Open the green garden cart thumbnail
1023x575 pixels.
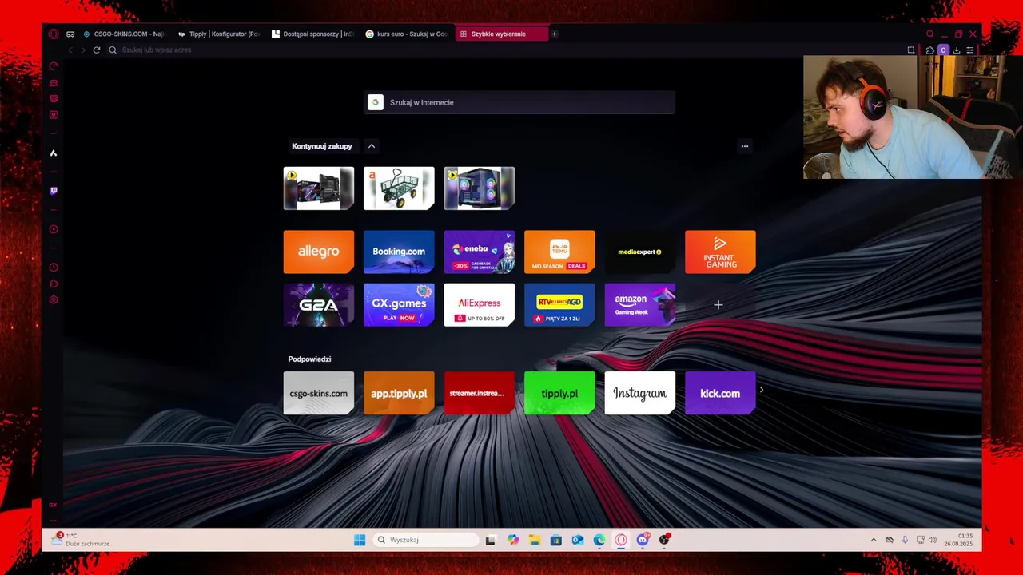[x=399, y=188]
